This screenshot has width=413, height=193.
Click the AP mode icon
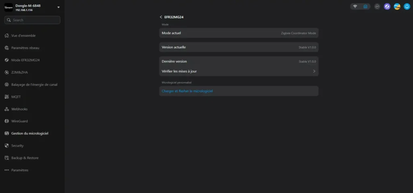click(x=377, y=6)
